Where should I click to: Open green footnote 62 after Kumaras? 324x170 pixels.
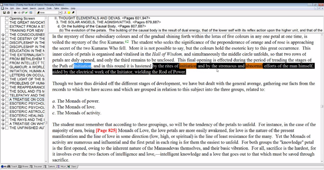(127, 42)
